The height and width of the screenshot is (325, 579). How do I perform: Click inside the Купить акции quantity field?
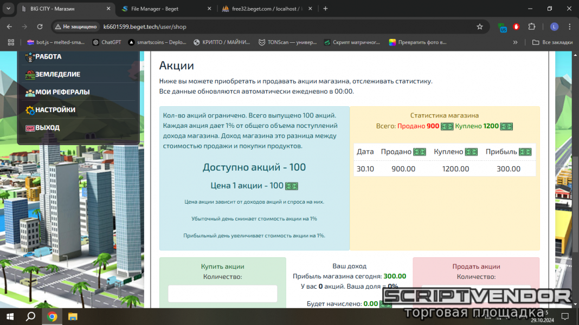(222, 293)
